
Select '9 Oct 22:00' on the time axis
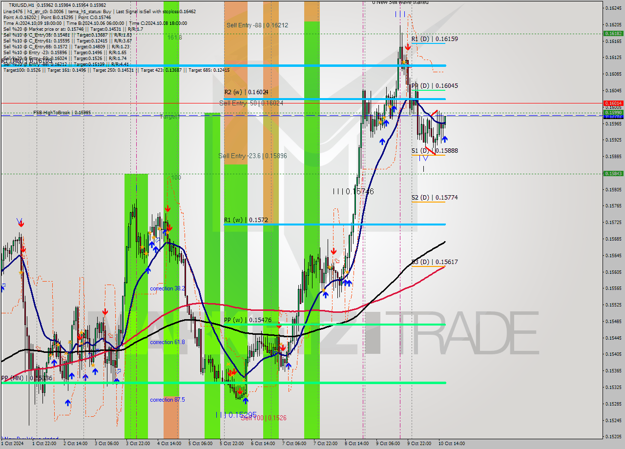tap(419, 444)
